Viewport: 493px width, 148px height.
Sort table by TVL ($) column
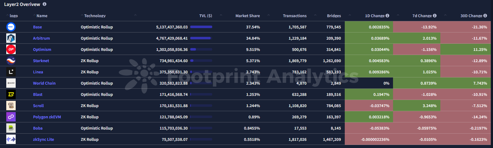coord(206,16)
